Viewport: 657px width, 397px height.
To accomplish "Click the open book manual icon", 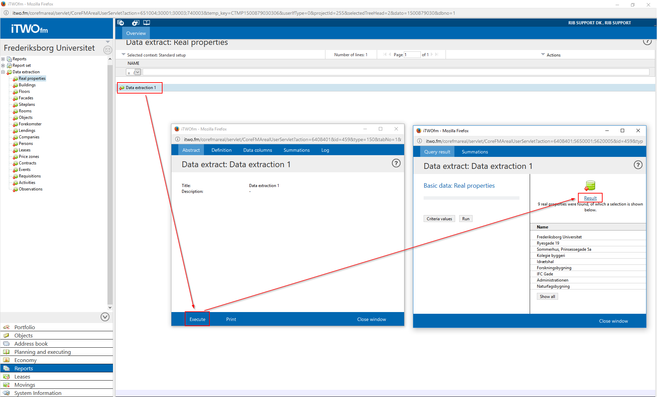I will click(x=146, y=23).
